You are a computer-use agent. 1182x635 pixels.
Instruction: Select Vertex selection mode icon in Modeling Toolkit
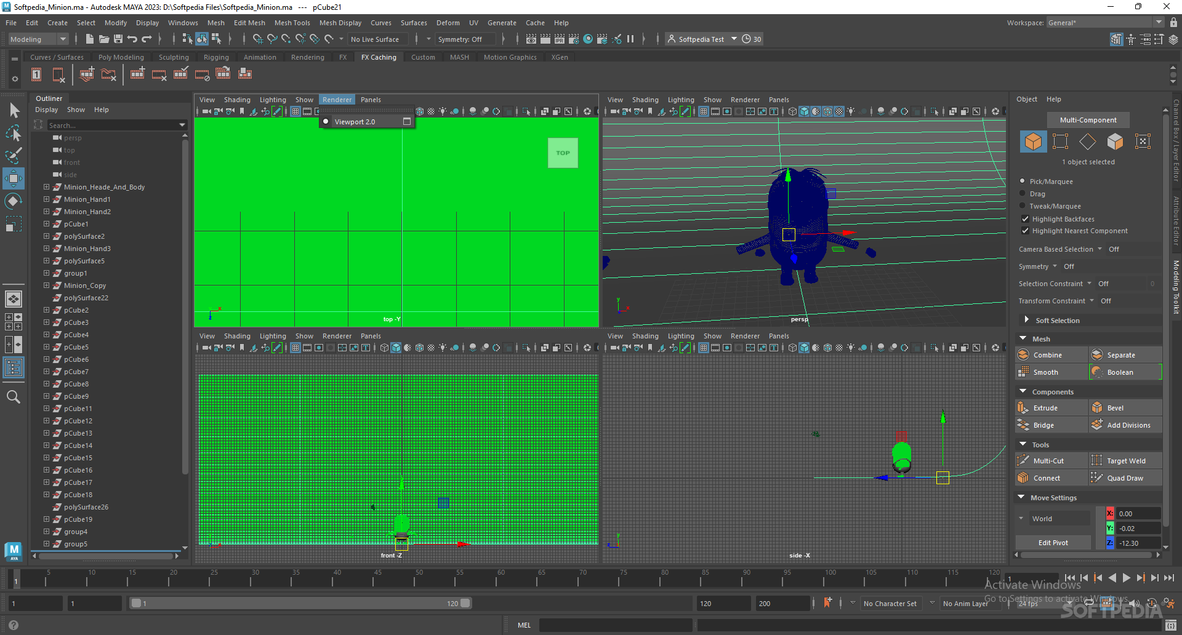tap(1060, 142)
